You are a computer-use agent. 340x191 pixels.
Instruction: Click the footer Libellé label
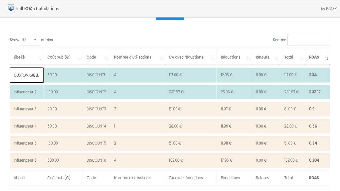[19, 178]
